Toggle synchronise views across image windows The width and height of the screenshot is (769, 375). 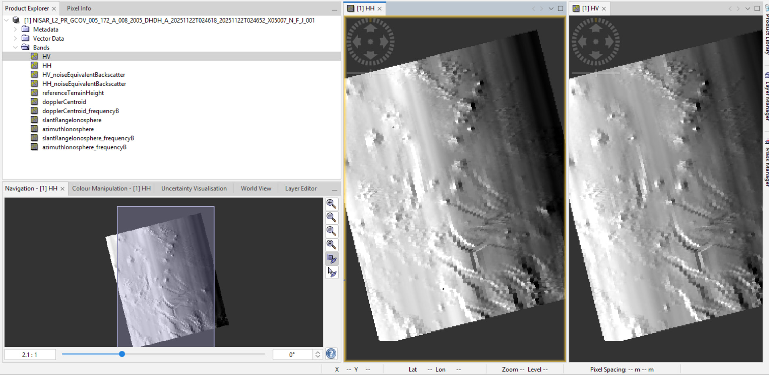pyautogui.click(x=331, y=259)
